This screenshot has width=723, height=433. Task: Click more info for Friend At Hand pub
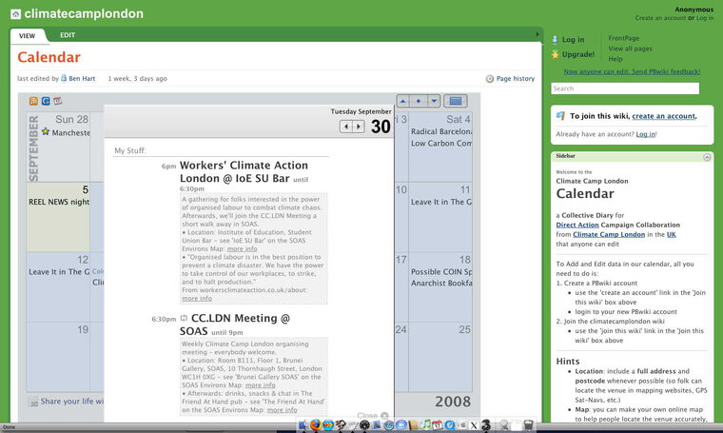click(x=282, y=410)
